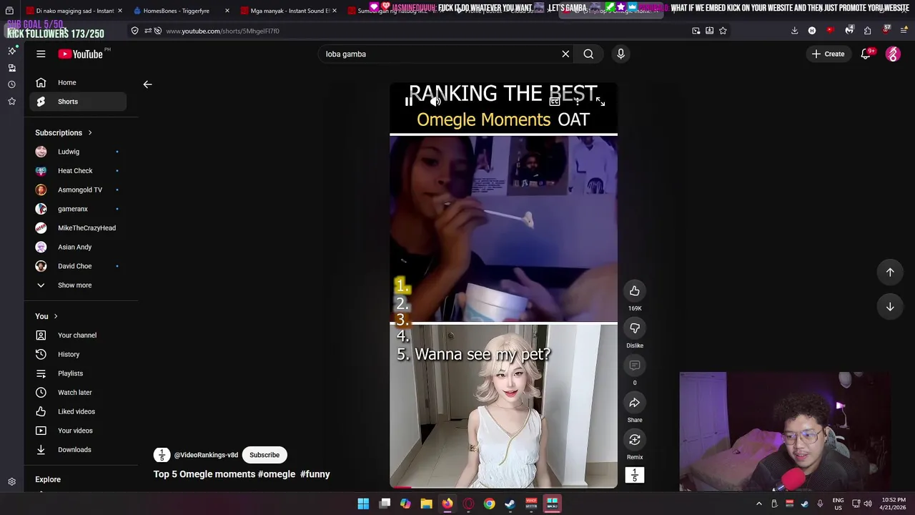Image resolution: width=915 pixels, height=515 pixels.
Task: Open Watch later
Action: click(x=78, y=393)
